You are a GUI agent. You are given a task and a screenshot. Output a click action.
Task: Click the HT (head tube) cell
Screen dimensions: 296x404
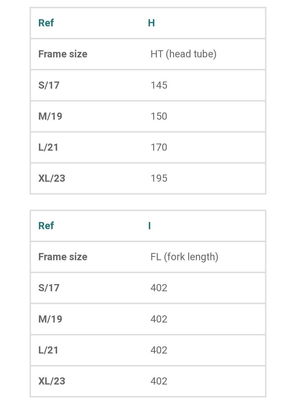coord(183,54)
